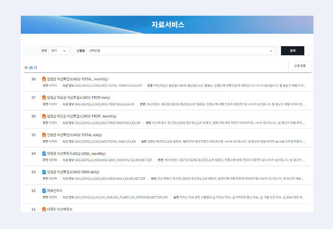This screenshot has height=229, width=333.
Task: Click the image icon beside NO2-TROP_monthly entry
Action: click(44, 116)
